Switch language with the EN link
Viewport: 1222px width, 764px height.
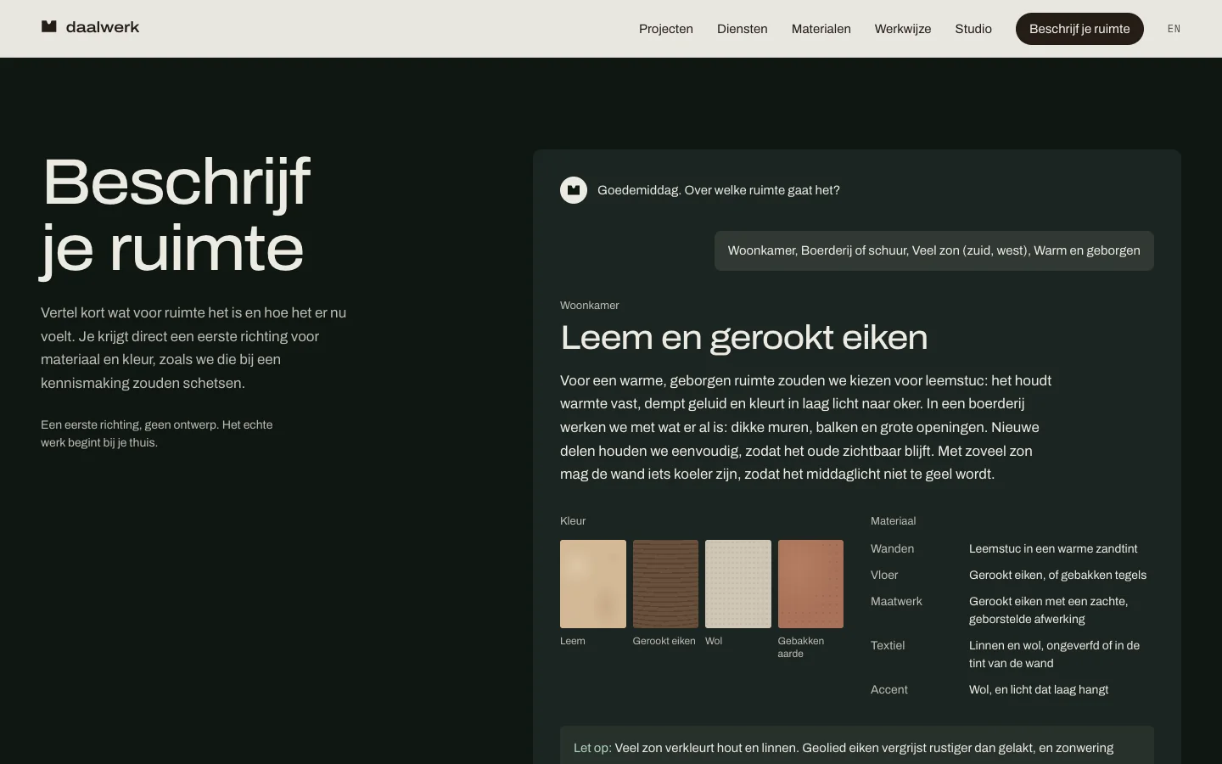[1174, 29]
